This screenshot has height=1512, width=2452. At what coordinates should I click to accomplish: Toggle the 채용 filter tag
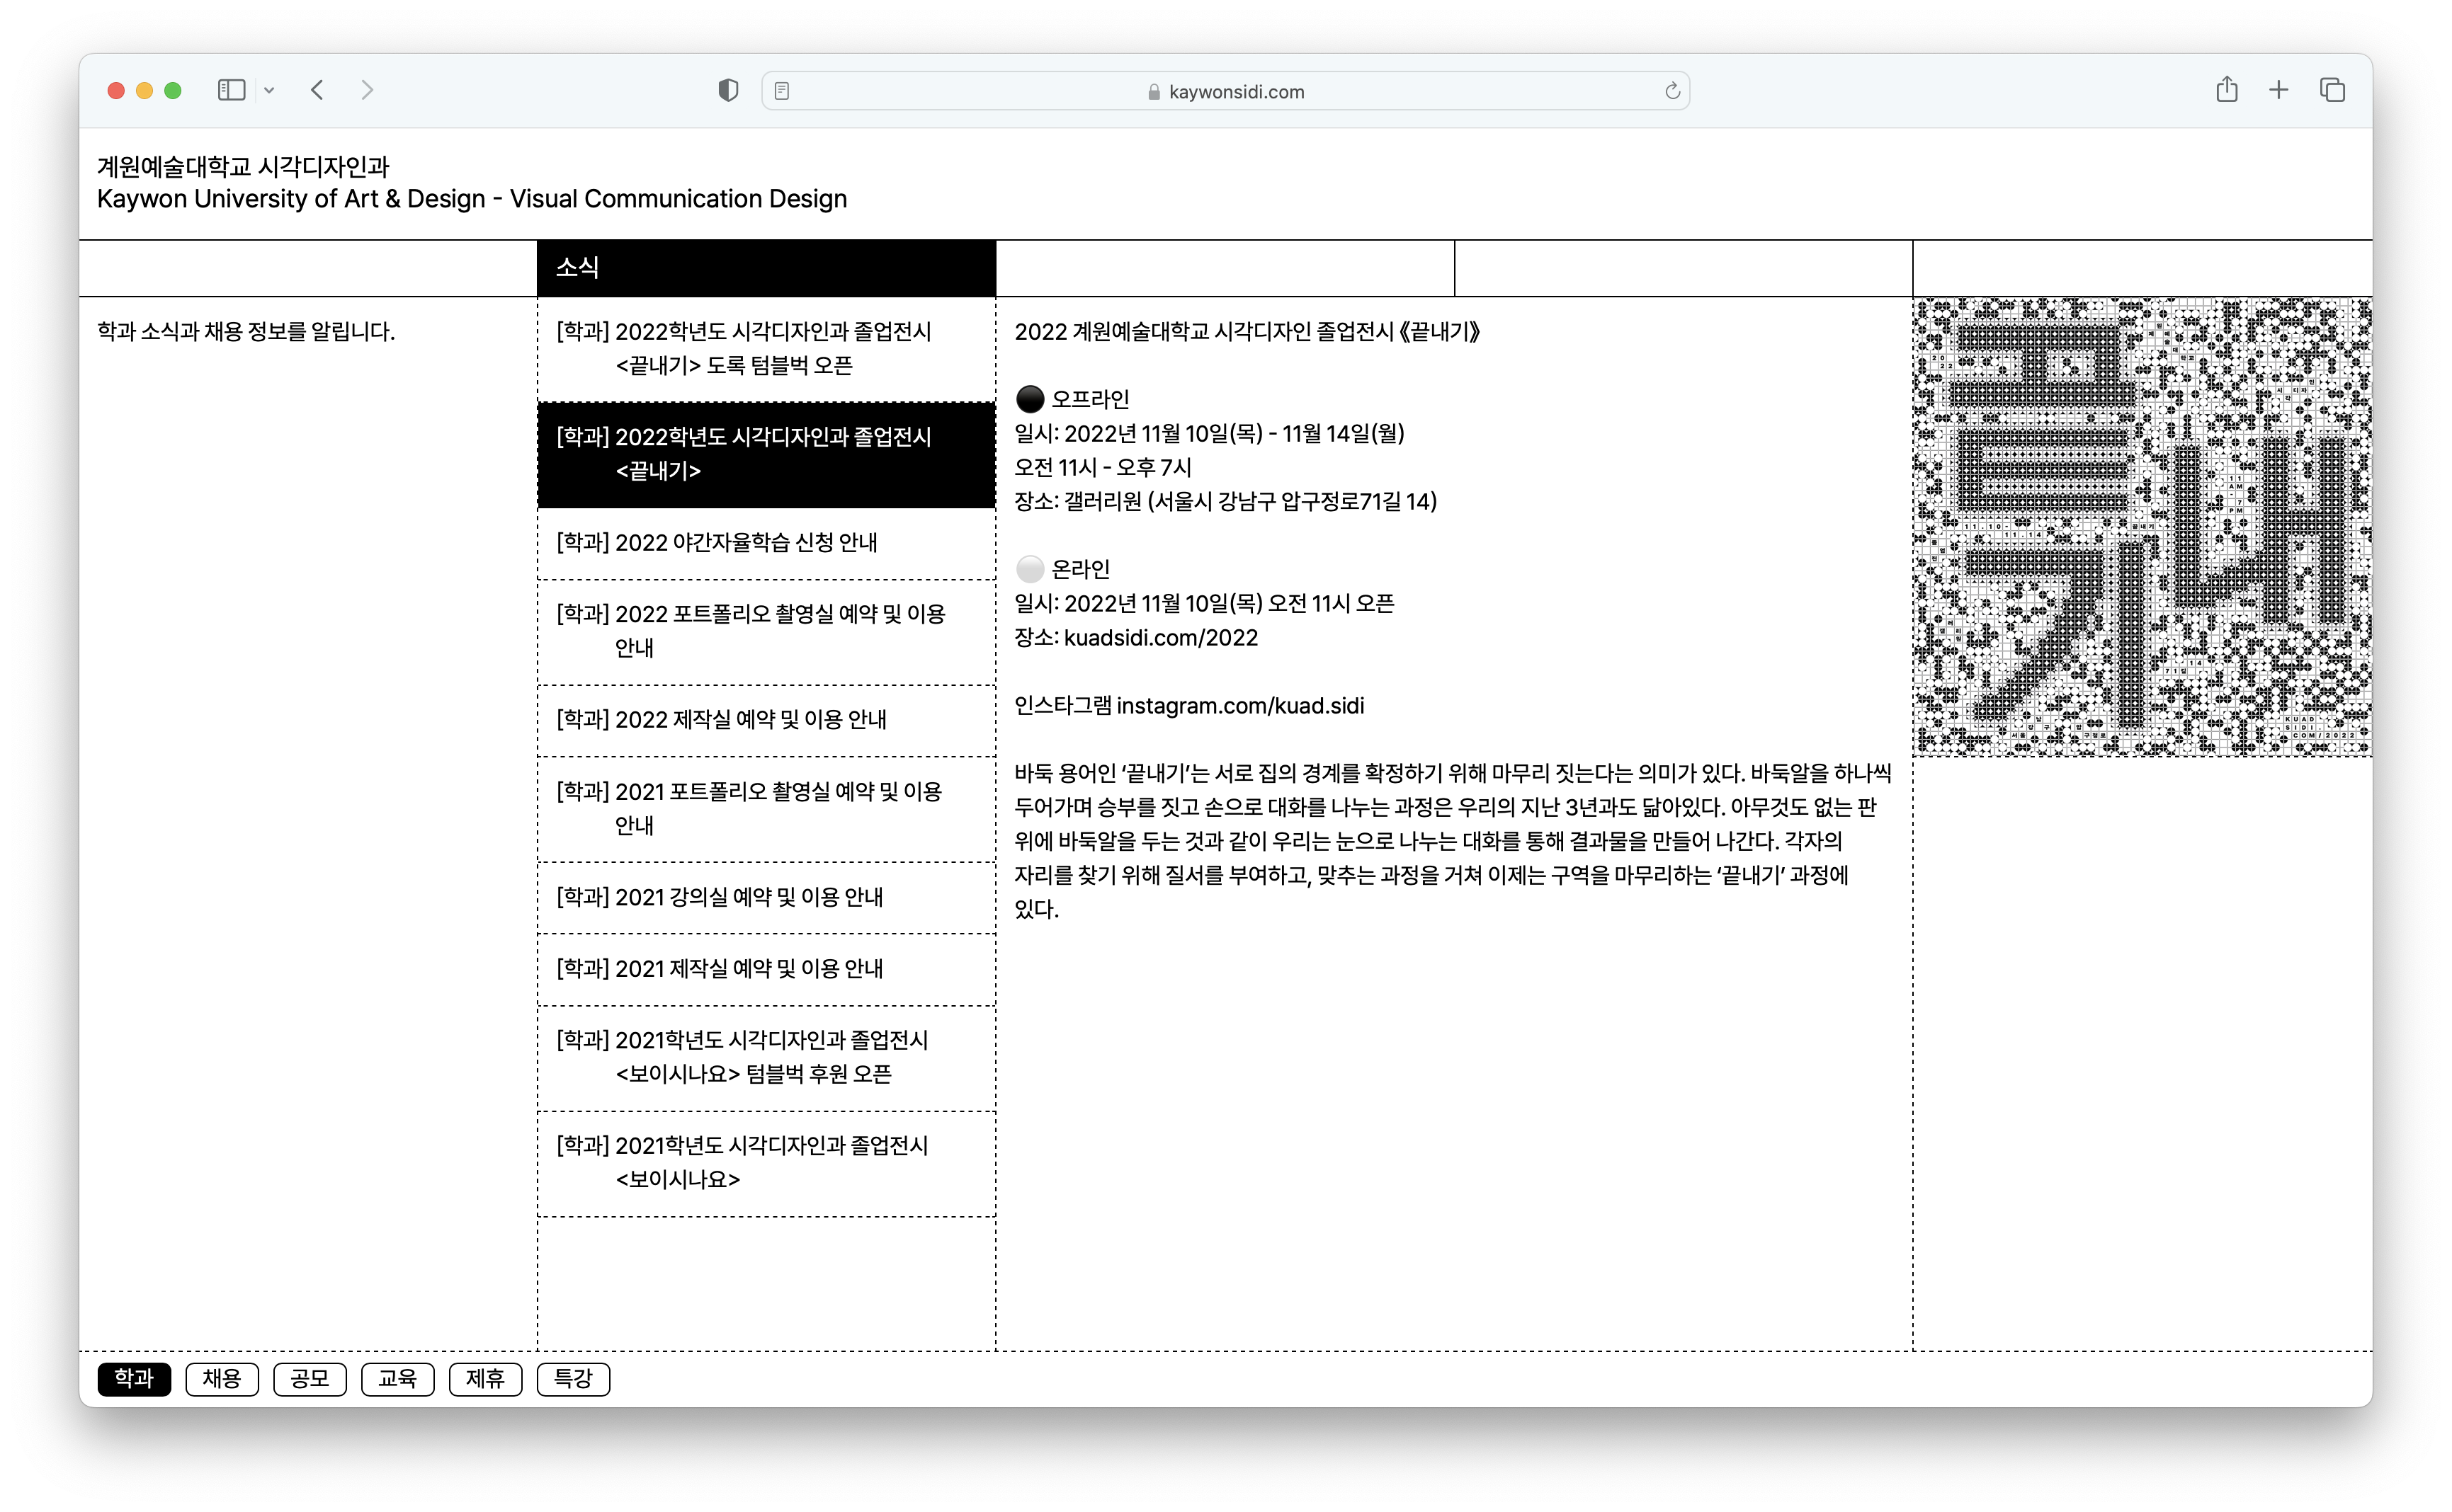[222, 1379]
